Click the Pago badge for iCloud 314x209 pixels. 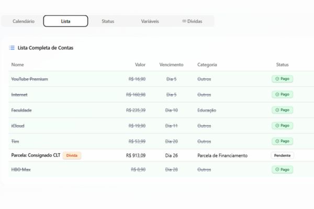[x=282, y=125]
